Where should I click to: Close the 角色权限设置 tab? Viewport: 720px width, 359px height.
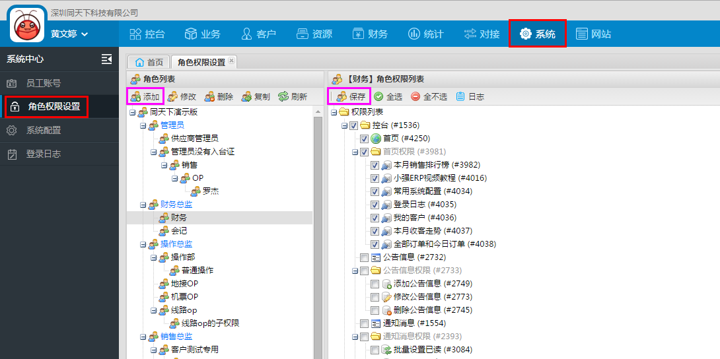231,61
